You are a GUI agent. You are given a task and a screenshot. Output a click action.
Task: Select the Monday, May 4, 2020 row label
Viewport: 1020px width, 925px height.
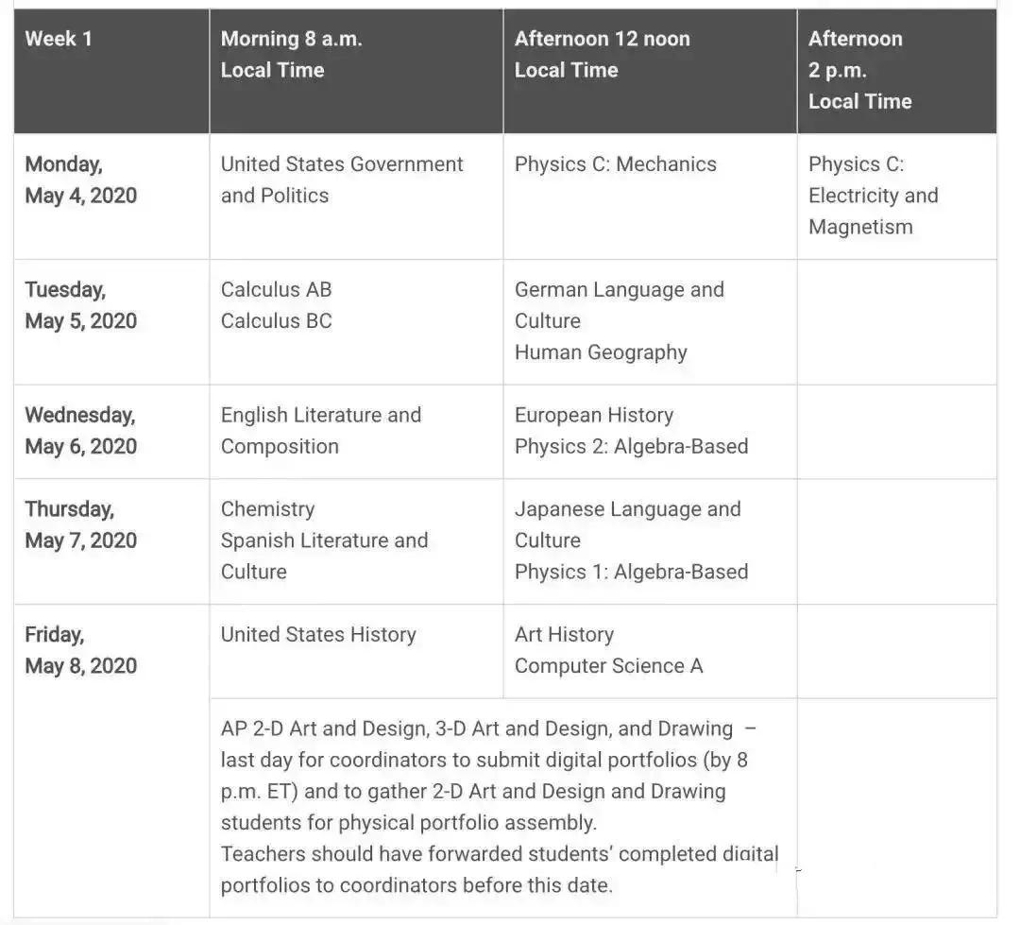(x=80, y=180)
